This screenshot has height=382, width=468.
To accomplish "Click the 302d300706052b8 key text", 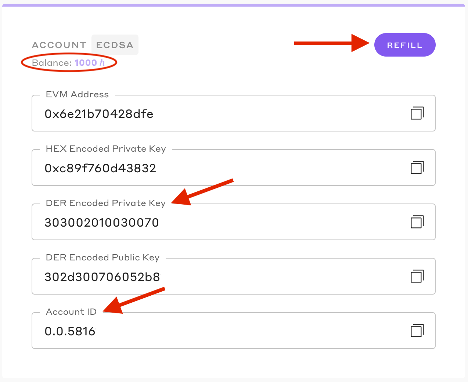I will (102, 277).
